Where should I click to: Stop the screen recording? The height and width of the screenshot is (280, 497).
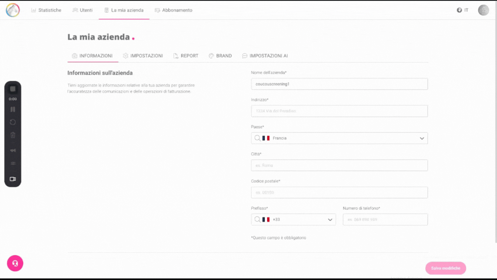13,88
